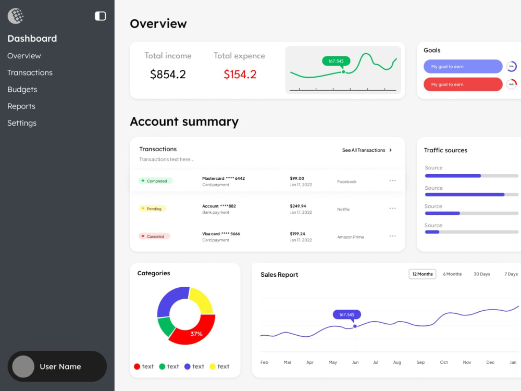Click the purple 167.54$ tooltip on Sales Report

point(346,314)
